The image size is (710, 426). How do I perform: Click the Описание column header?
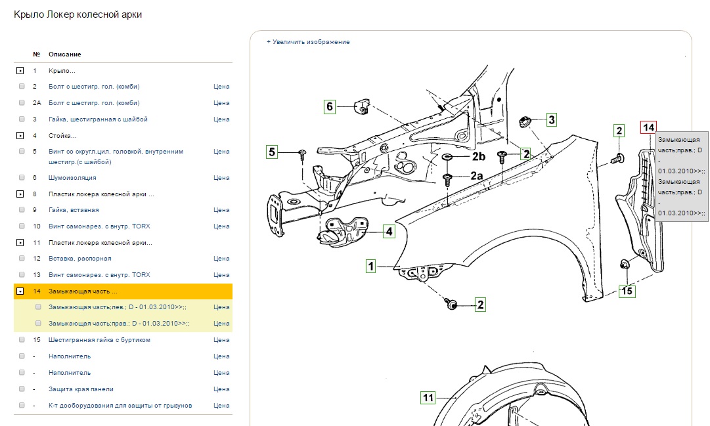65,54
